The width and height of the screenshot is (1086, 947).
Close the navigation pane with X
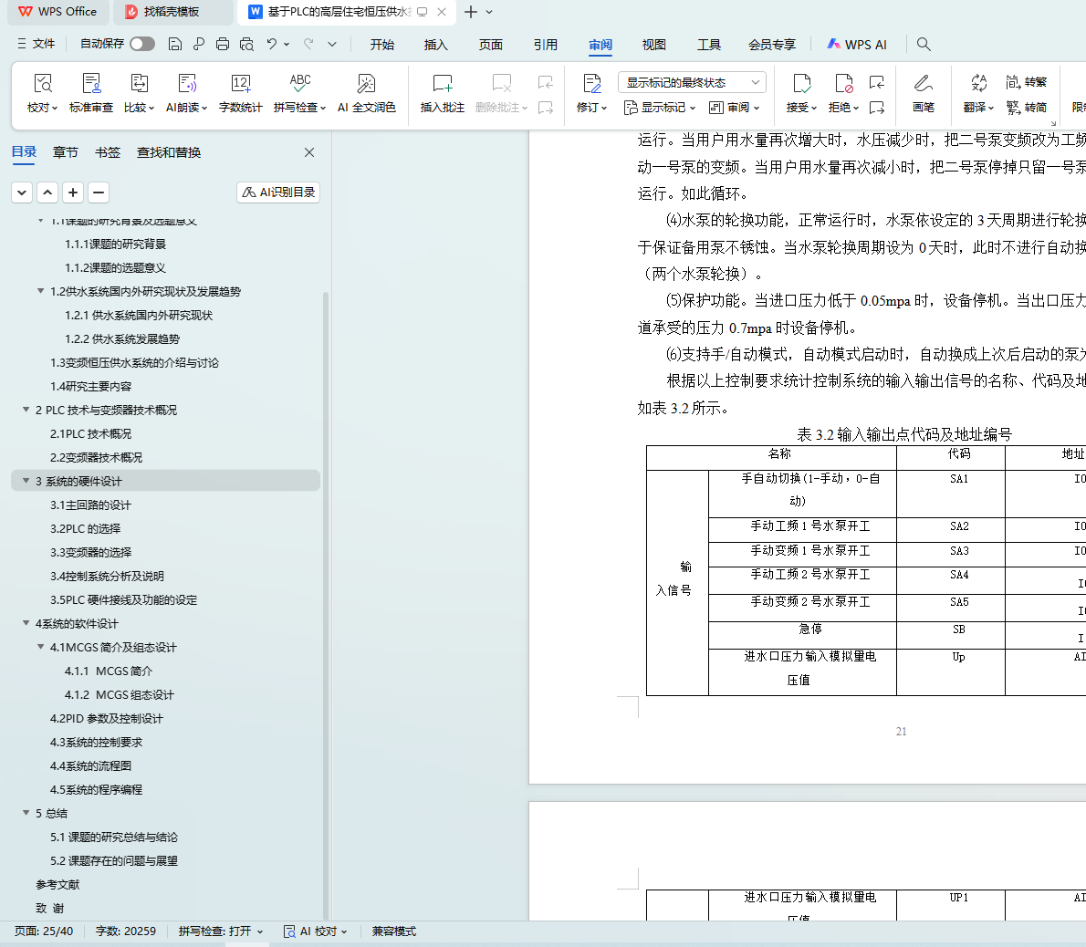[x=309, y=152]
